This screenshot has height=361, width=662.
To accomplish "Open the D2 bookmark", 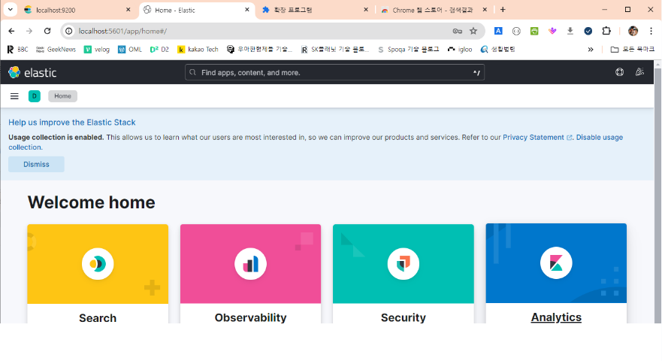I will click(159, 50).
